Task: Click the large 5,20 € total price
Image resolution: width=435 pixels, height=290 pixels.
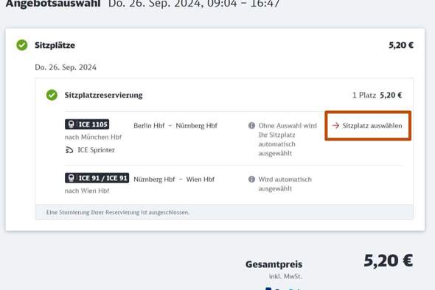Action: pyautogui.click(x=388, y=261)
